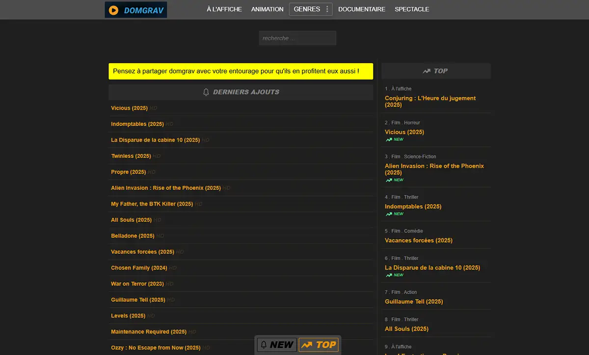Toggle the floating NEW bell button
Viewport: 589px width, 355px height.
coord(276,345)
